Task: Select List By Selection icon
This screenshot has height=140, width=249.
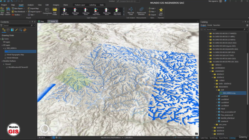Action: pyautogui.click(x=12, y=30)
